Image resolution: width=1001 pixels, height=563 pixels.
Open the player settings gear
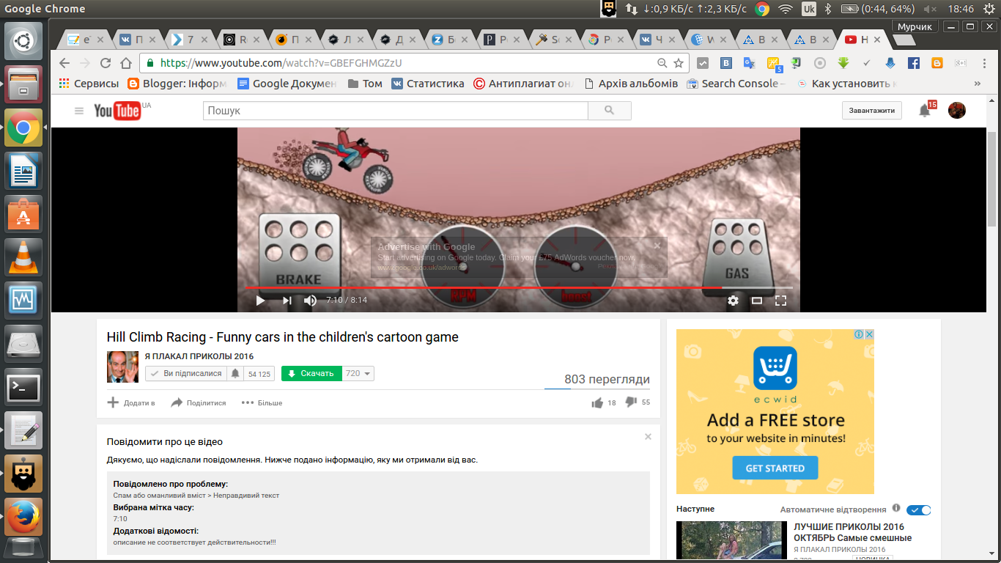[x=733, y=301]
